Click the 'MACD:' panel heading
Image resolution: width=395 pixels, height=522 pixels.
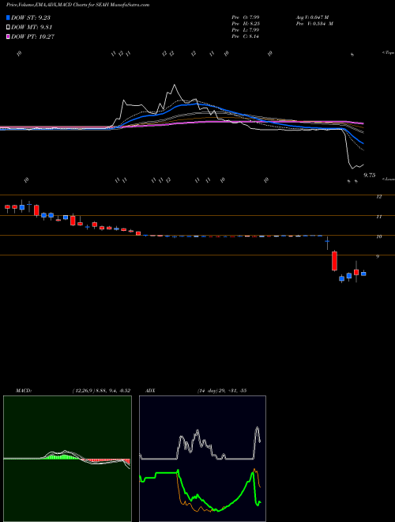[x=23, y=391]
